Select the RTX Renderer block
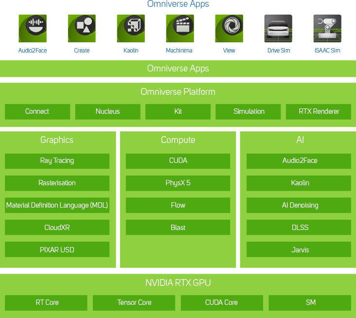Image resolution: width=356 pixels, height=318 pixels. coord(319,111)
